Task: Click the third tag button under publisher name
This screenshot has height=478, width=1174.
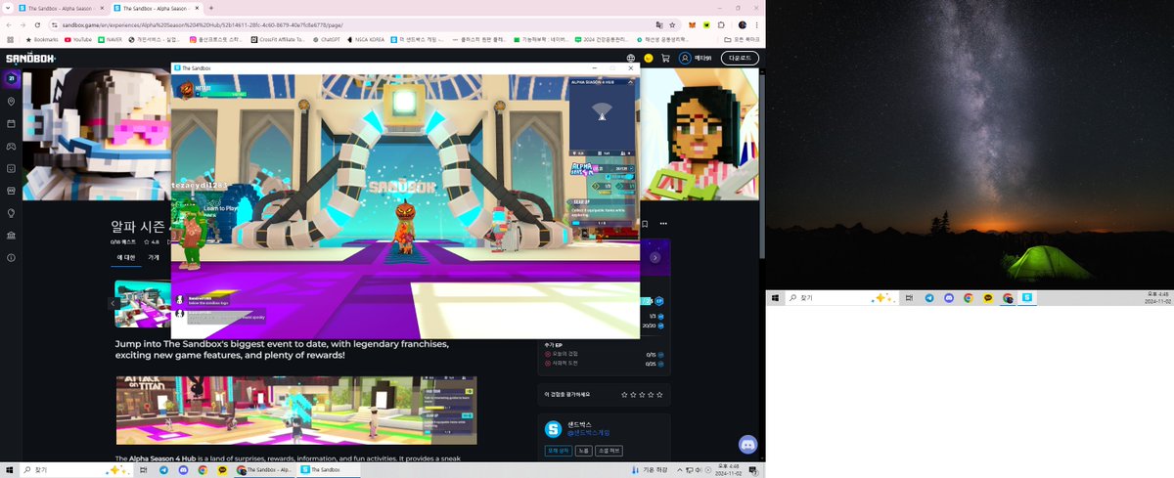Action: [609, 451]
